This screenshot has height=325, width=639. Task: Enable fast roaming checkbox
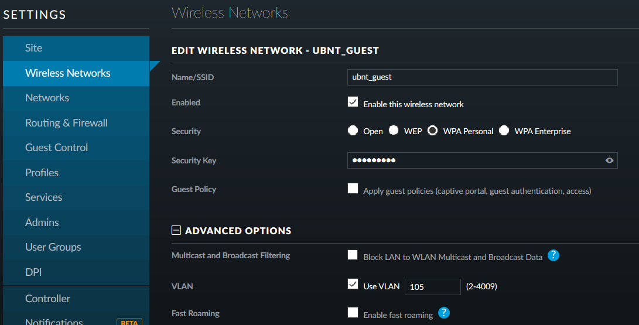353,312
